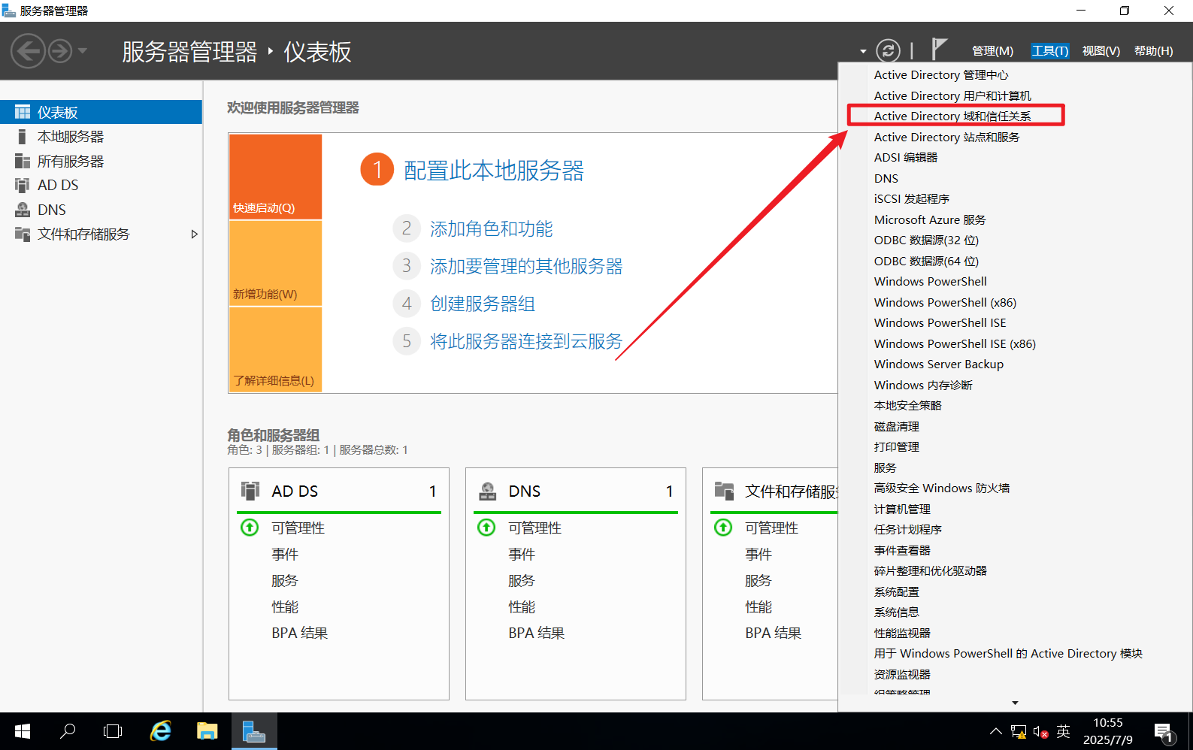
Task: Open Windows Server Backup entry
Action: point(939,364)
